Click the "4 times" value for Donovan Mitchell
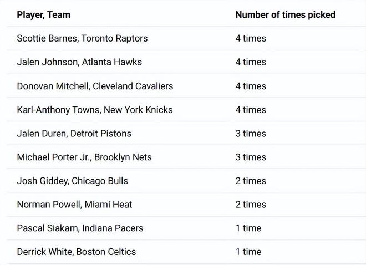The height and width of the screenshot is (265, 366). 251,86
